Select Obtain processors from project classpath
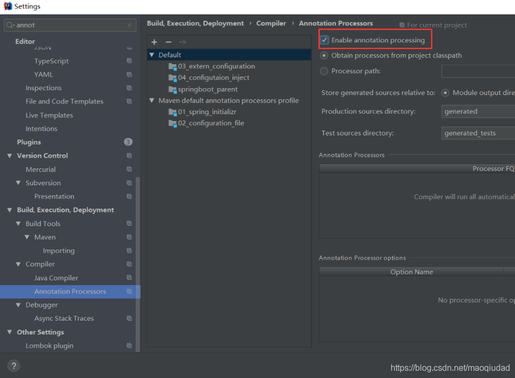Image resolution: width=515 pixels, height=378 pixels. pyautogui.click(x=324, y=55)
